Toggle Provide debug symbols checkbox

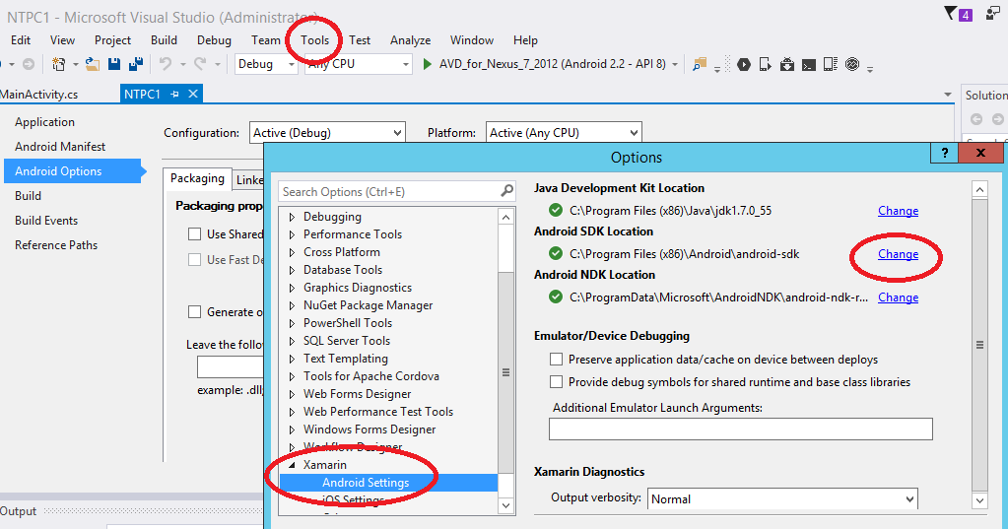pos(556,382)
